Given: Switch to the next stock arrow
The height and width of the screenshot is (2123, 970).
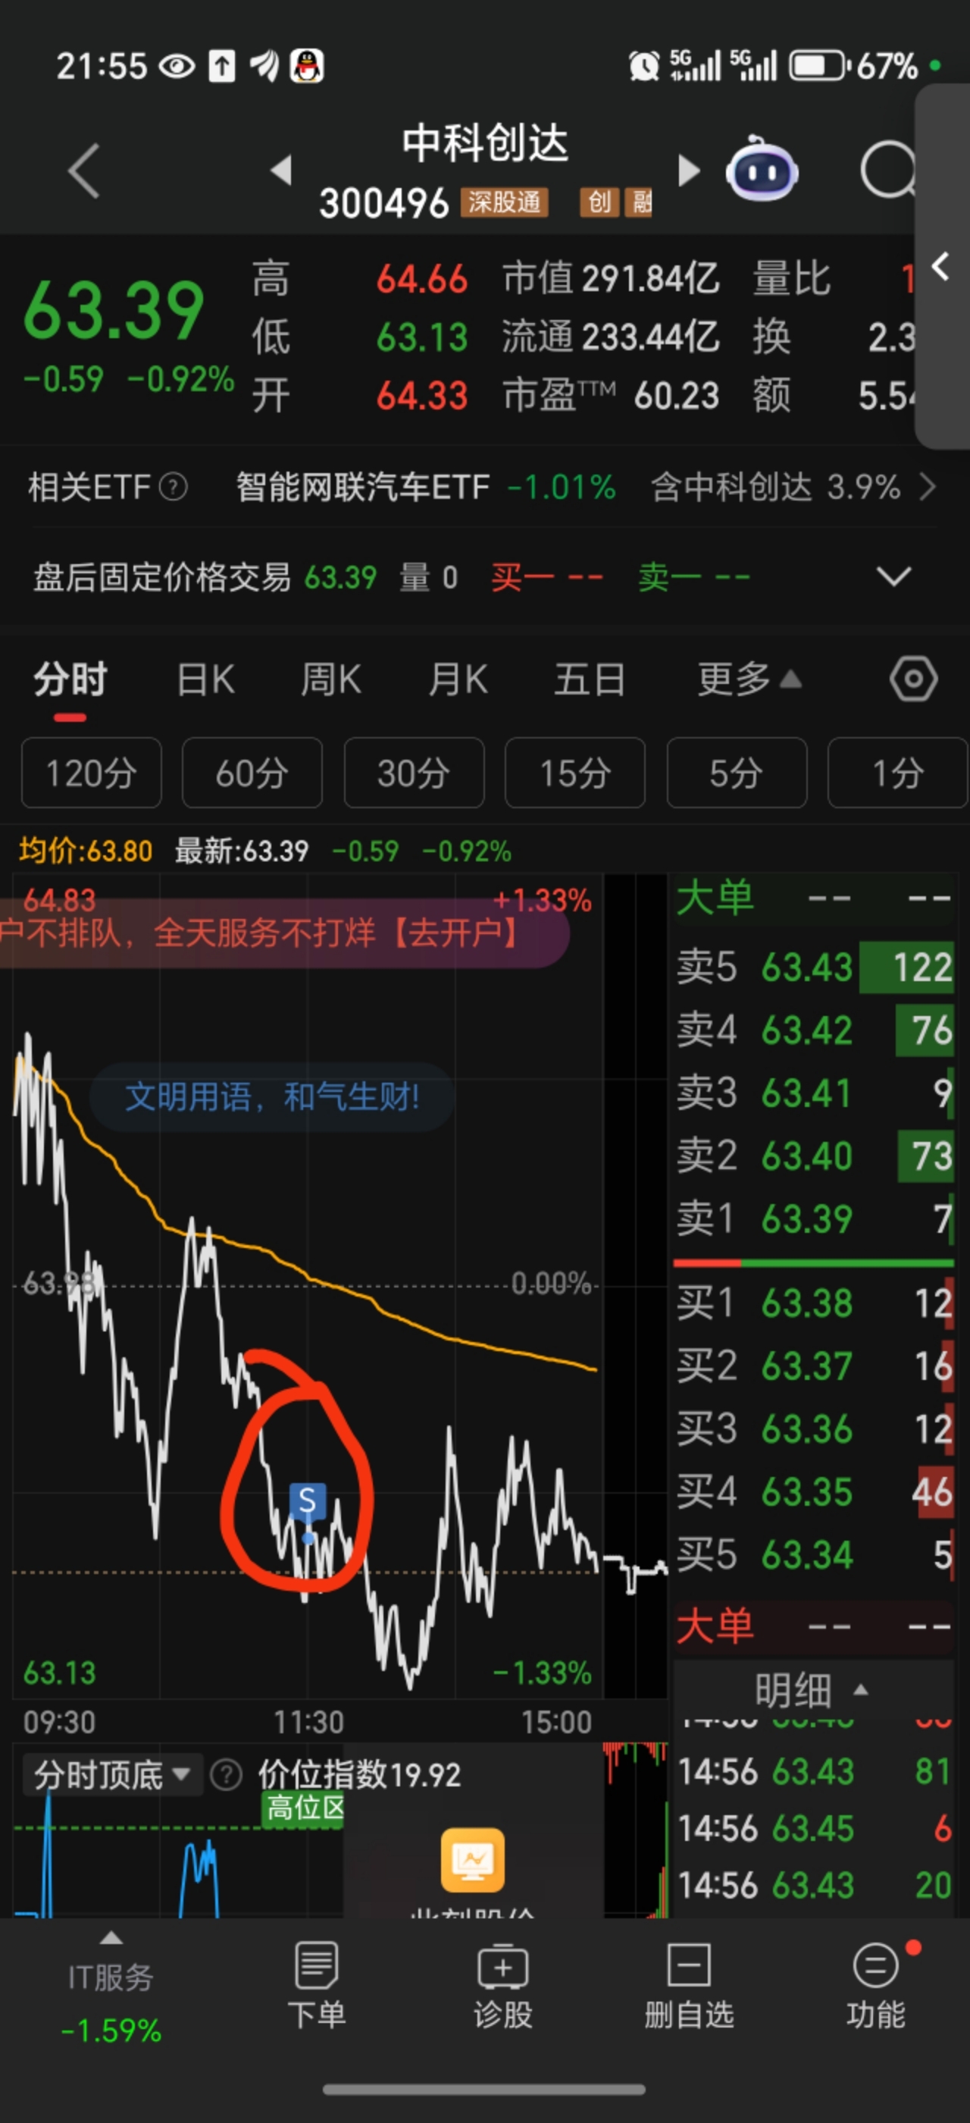Looking at the screenshot, I should coord(688,171).
